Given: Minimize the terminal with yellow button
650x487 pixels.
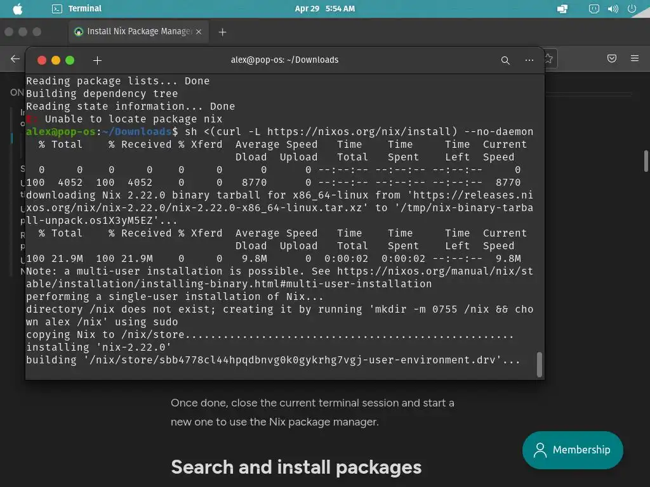Looking at the screenshot, I should click(56, 60).
